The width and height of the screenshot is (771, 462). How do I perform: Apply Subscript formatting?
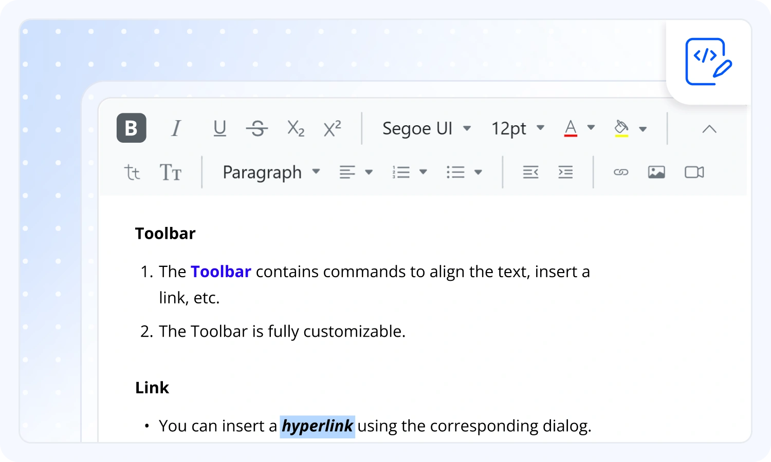[x=296, y=128]
